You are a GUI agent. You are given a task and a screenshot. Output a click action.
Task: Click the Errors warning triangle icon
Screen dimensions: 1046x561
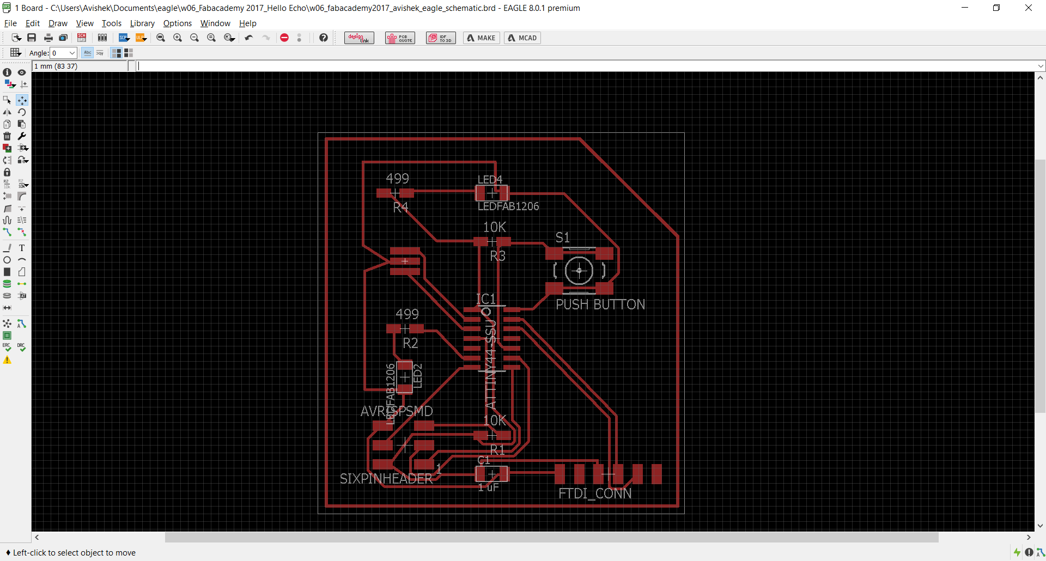pos(7,360)
